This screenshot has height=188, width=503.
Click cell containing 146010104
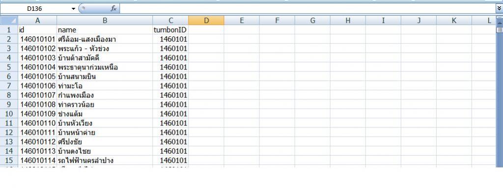click(x=37, y=67)
